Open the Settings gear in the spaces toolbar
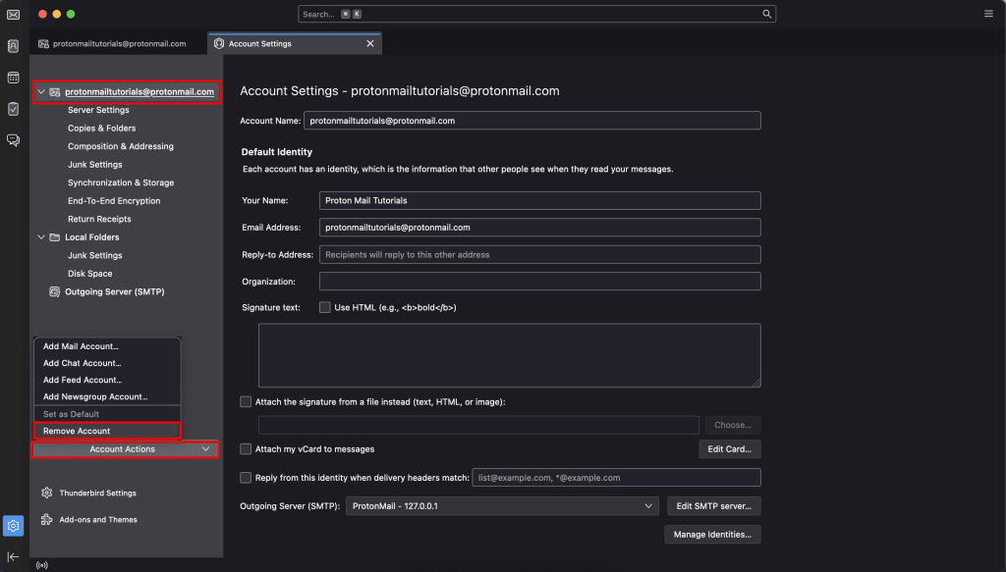The height and width of the screenshot is (572, 1006). (13, 525)
